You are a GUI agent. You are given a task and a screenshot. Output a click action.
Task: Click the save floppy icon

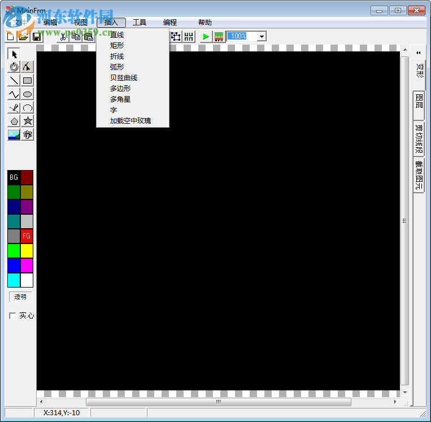point(37,36)
